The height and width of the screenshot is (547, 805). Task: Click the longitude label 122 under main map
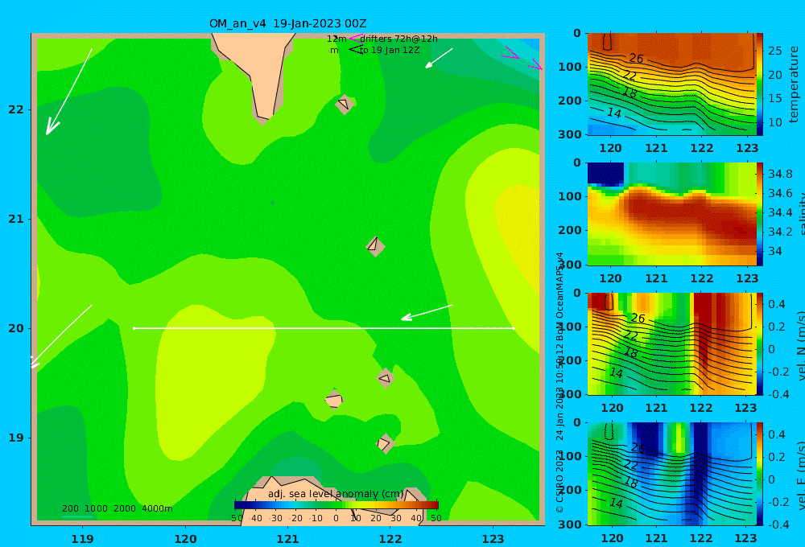point(390,539)
